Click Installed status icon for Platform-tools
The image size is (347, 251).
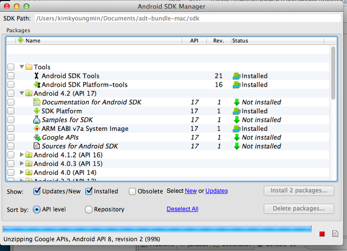(237, 85)
